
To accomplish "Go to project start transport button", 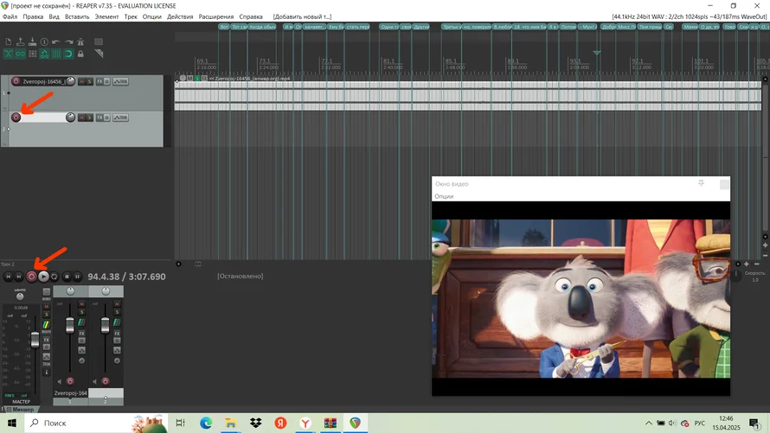I will (9, 277).
